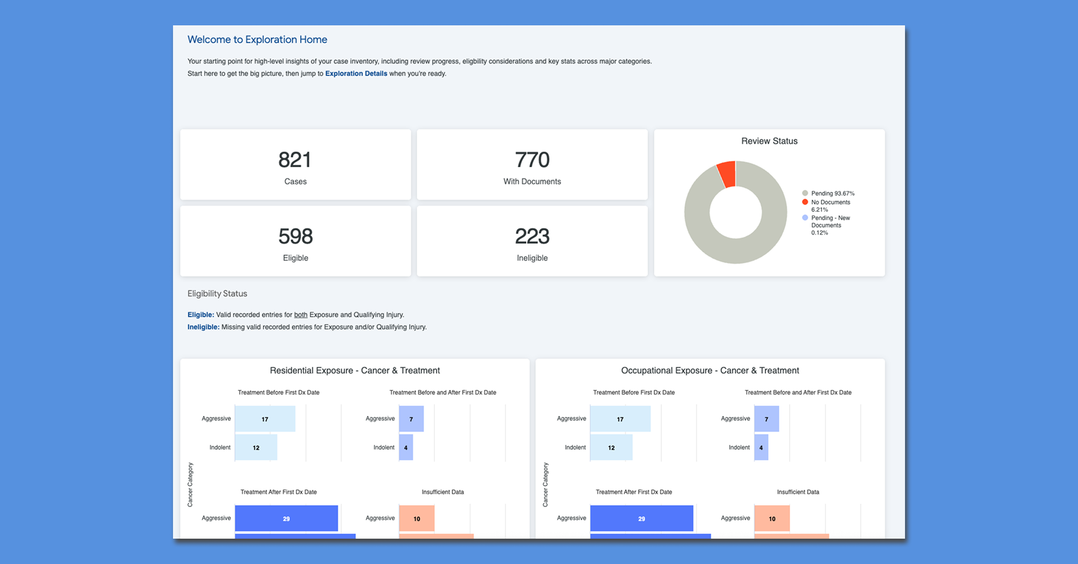Click the 'Eligible:' definition label
This screenshot has width=1078, height=564.
tap(201, 314)
